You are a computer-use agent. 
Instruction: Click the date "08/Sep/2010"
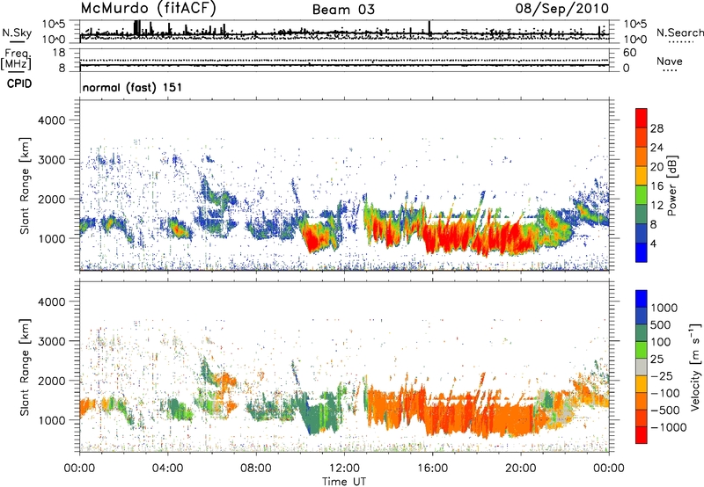(561, 9)
